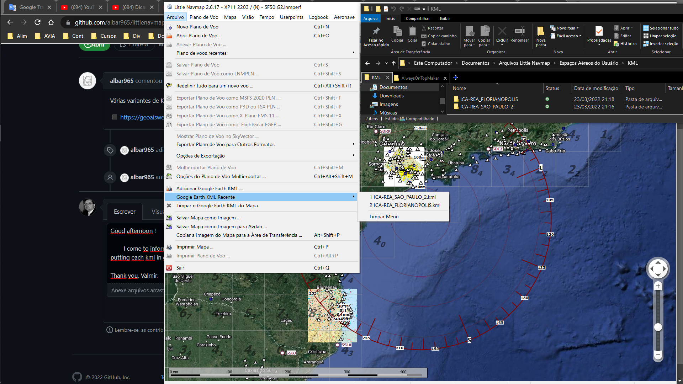Click the Imprimir Mapa printer icon

[169, 247]
